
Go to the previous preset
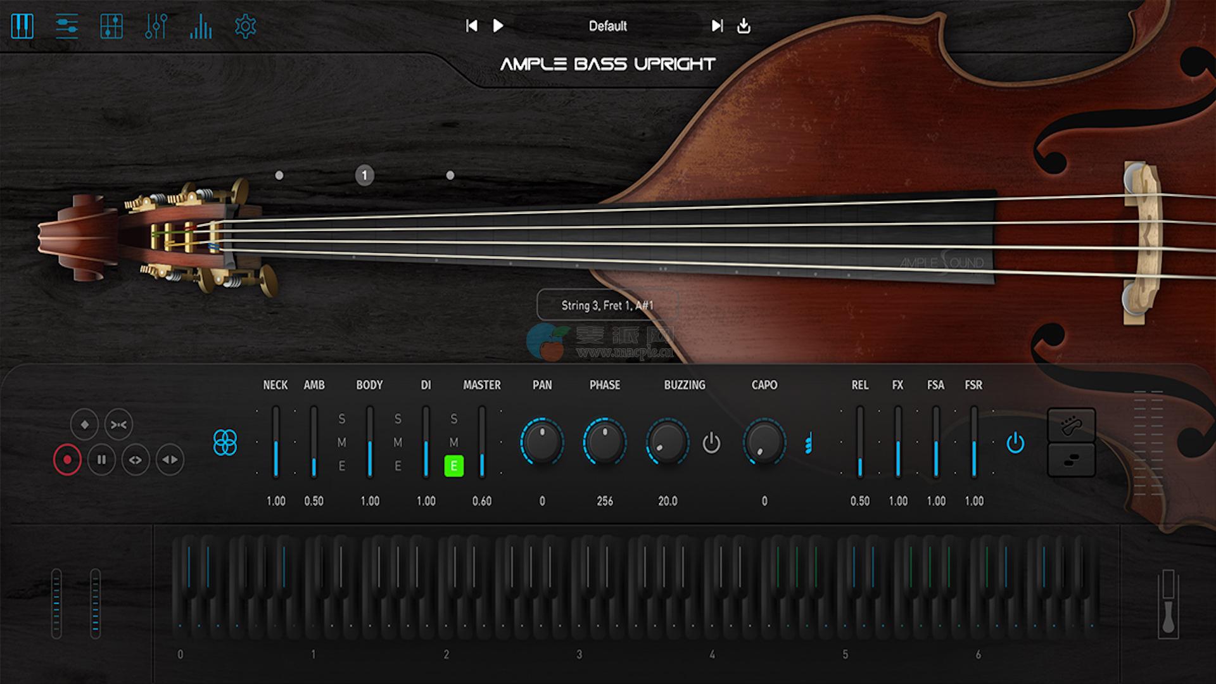point(472,26)
